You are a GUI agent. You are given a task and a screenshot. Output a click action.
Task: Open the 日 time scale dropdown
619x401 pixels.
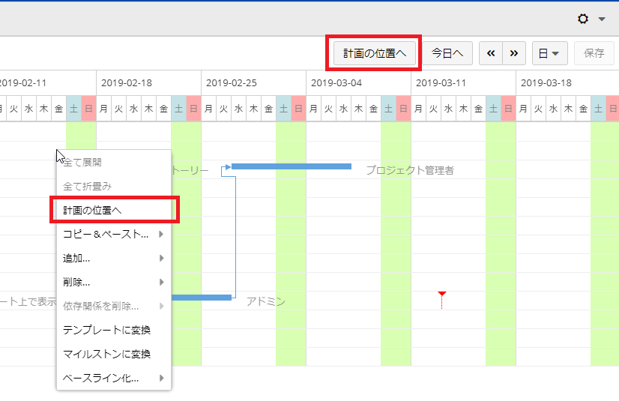pos(549,53)
